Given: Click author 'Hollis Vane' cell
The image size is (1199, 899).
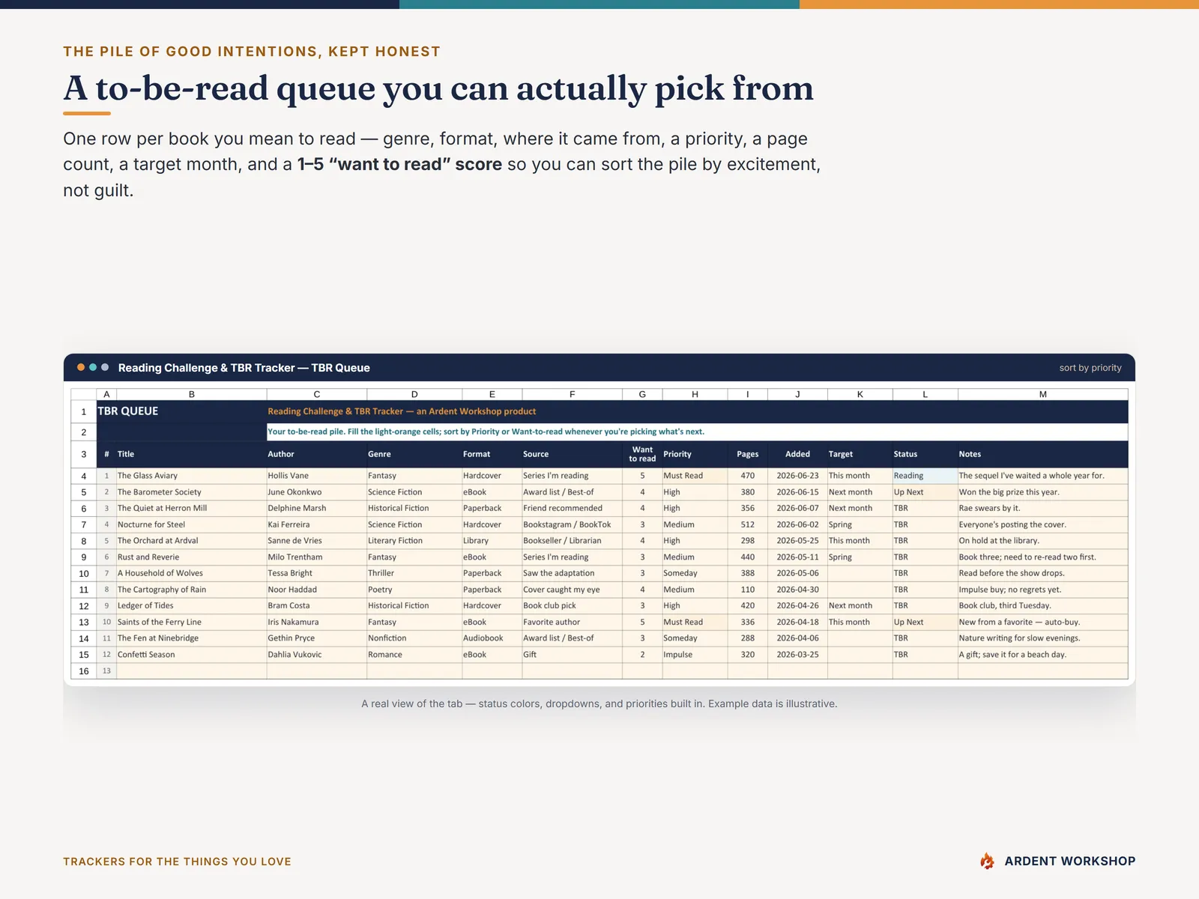Looking at the screenshot, I should 317,476.
